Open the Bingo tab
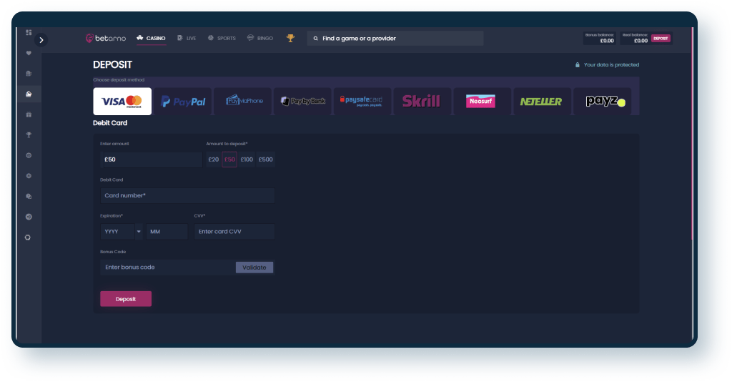 click(261, 38)
